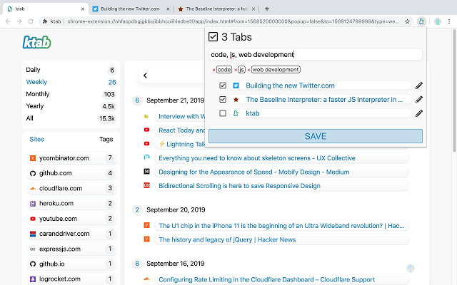The height and width of the screenshot is (285, 457).
Task: Go back using the left chevron in content panel
Action: tap(145, 76)
